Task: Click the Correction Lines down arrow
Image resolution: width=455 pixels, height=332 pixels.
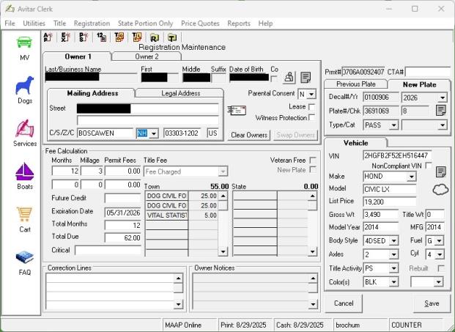Action: point(178,304)
